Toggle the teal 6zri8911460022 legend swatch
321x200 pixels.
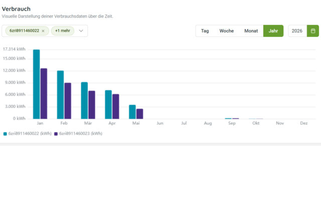pyautogui.click(x=5, y=134)
